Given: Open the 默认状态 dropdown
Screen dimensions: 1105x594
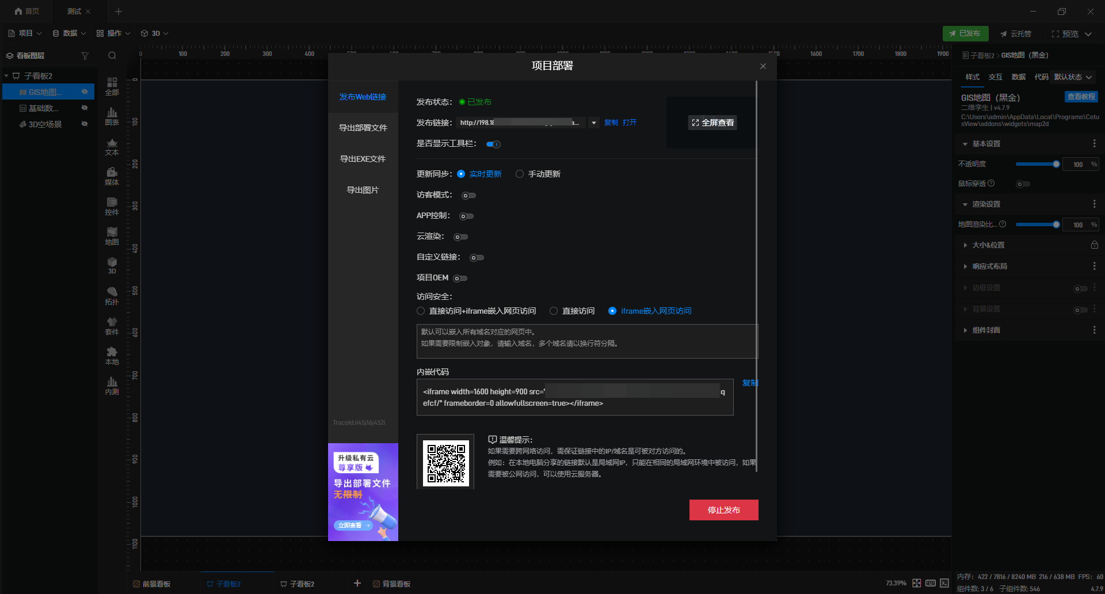Looking at the screenshot, I should [1073, 77].
